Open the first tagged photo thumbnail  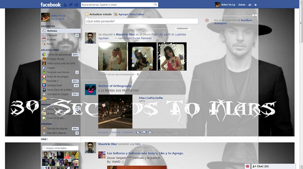pyautogui.click(x=113, y=56)
